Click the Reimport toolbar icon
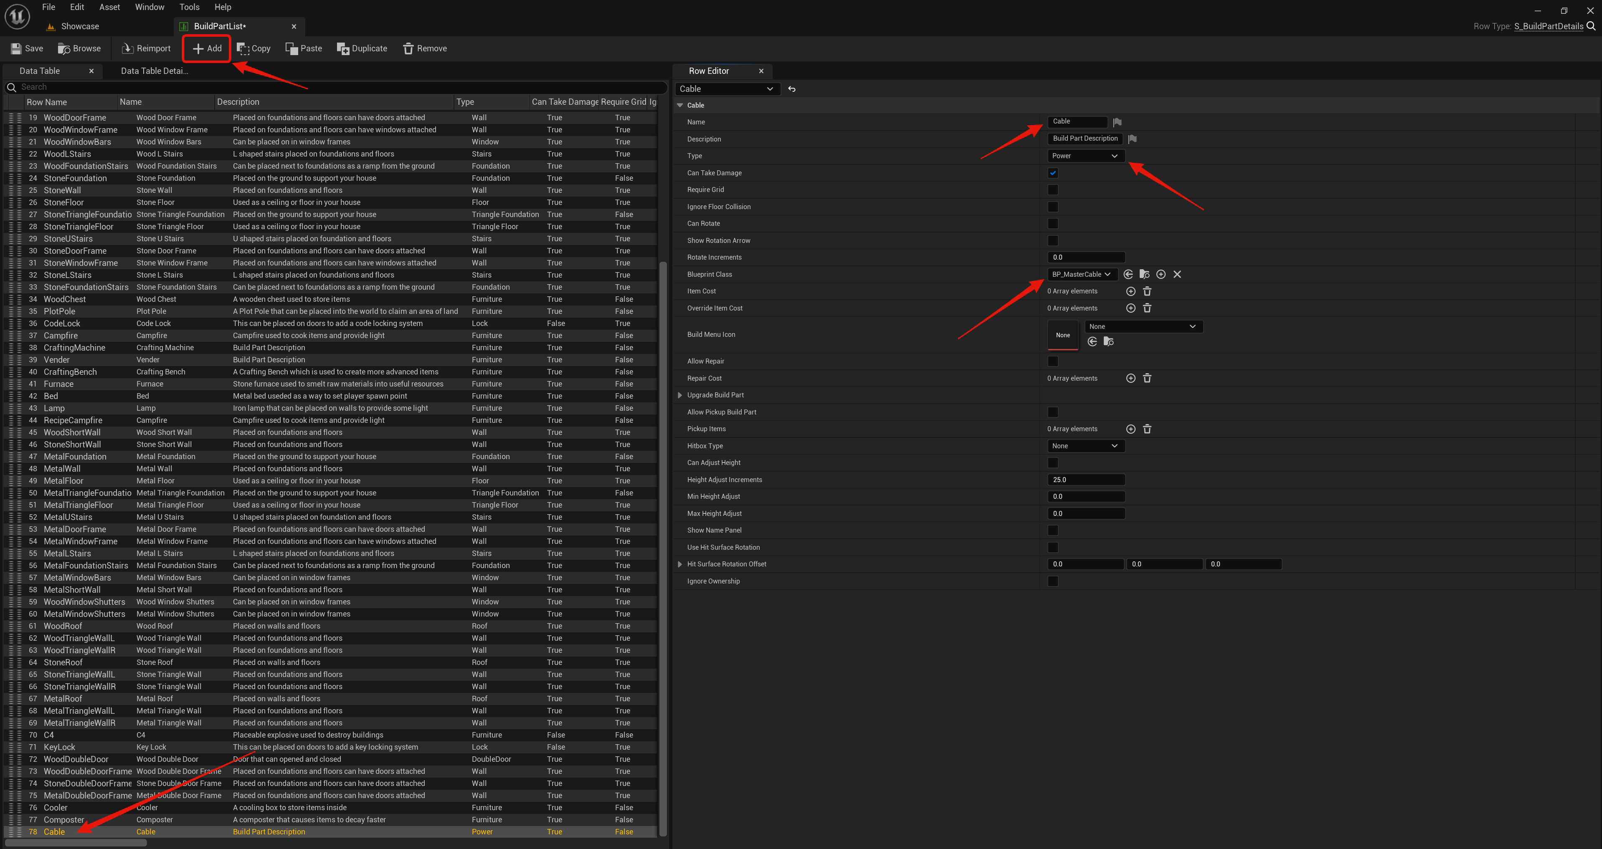Image resolution: width=1602 pixels, height=849 pixels. click(x=127, y=48)
